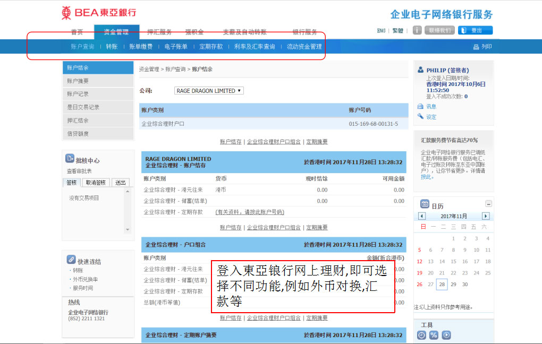Image resolution: width=542 pixels, height=344 pixels.
Task: Go to previous month in calendar
Action: click(x=422, y=216)
